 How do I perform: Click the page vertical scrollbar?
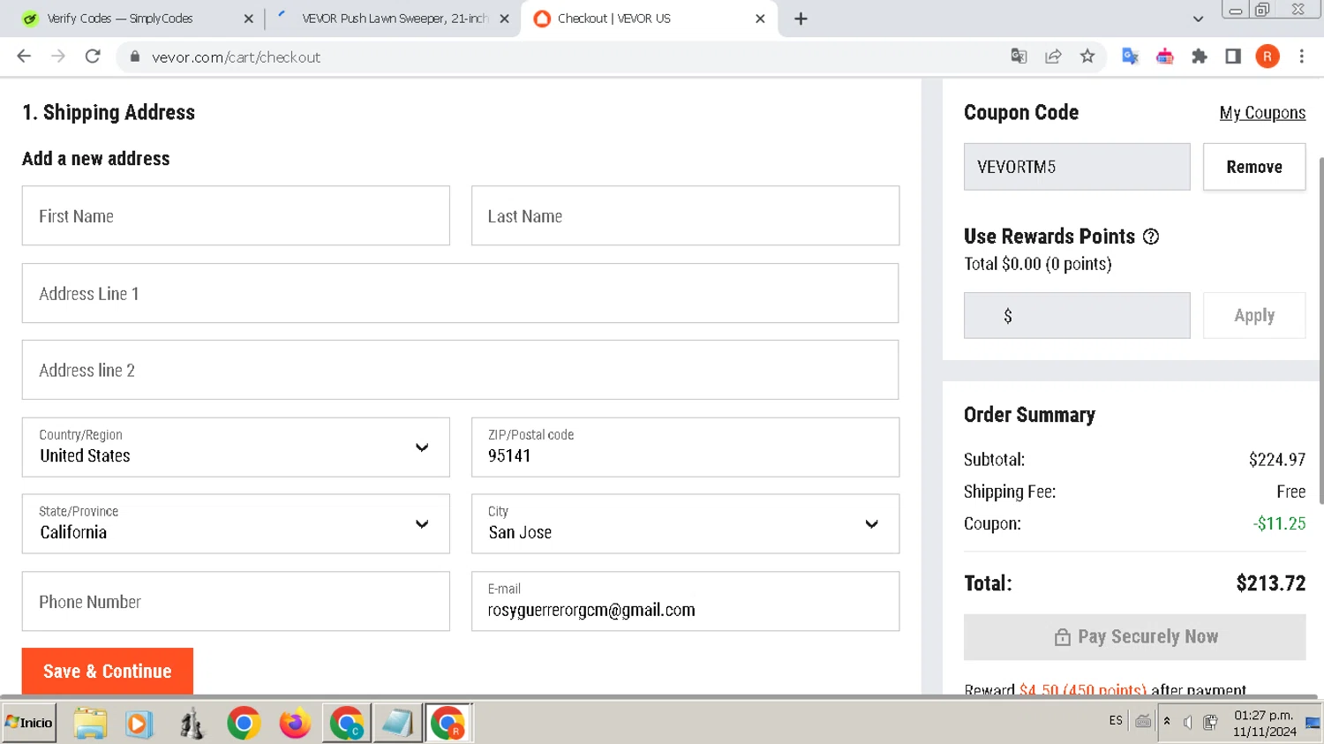[x=1321, y=331]
